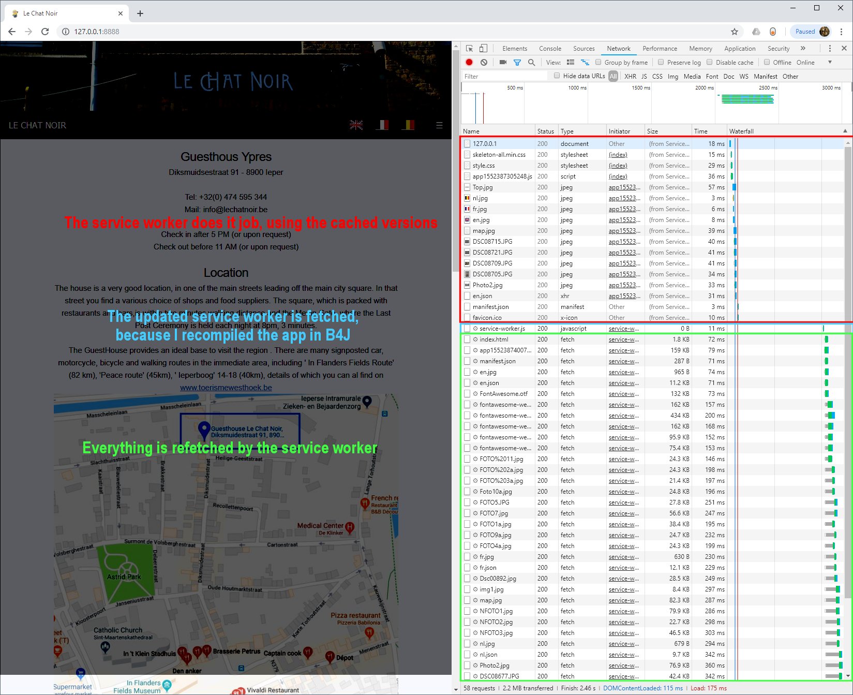Image resolution: width=853 pixels, height=695 pixels.
Task: Open the Chrome three-dot menu
Action: [x=842, y=32]
